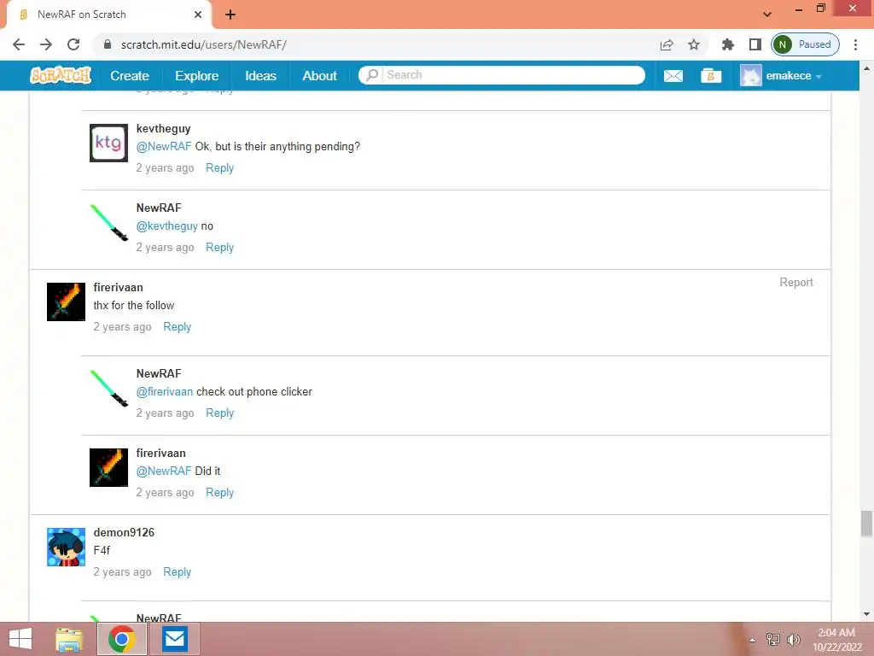Click the address bar URL
The height and width of the screenshot is (656, 874).
pyautogui.click(x=203, y=44)
